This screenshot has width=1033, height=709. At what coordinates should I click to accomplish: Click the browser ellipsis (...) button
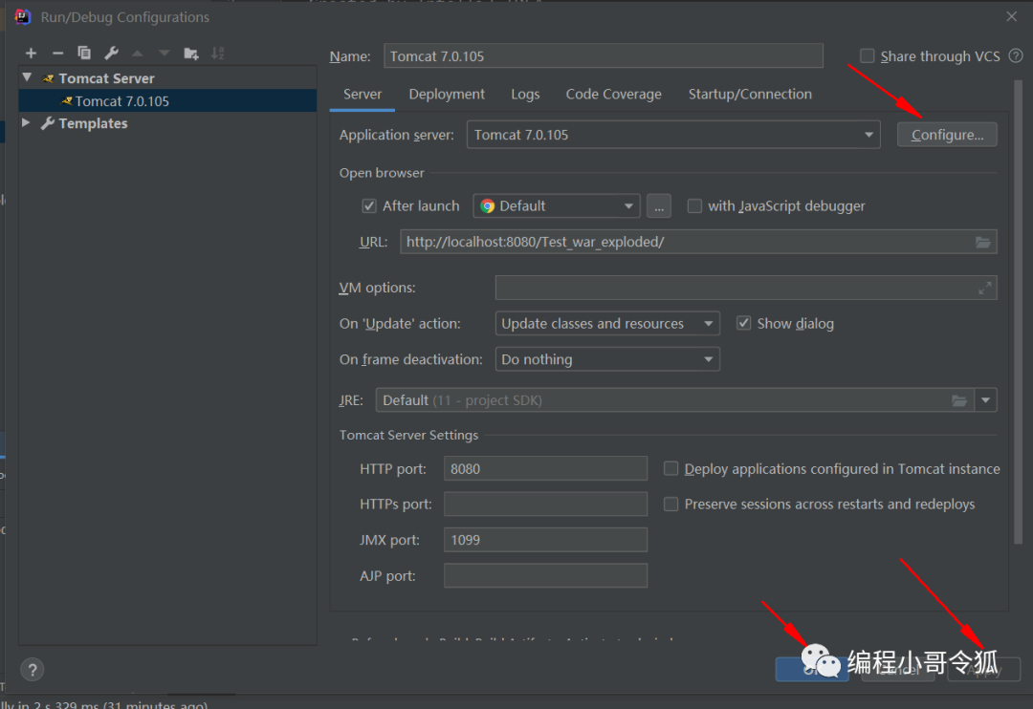[x=659, y=206]
